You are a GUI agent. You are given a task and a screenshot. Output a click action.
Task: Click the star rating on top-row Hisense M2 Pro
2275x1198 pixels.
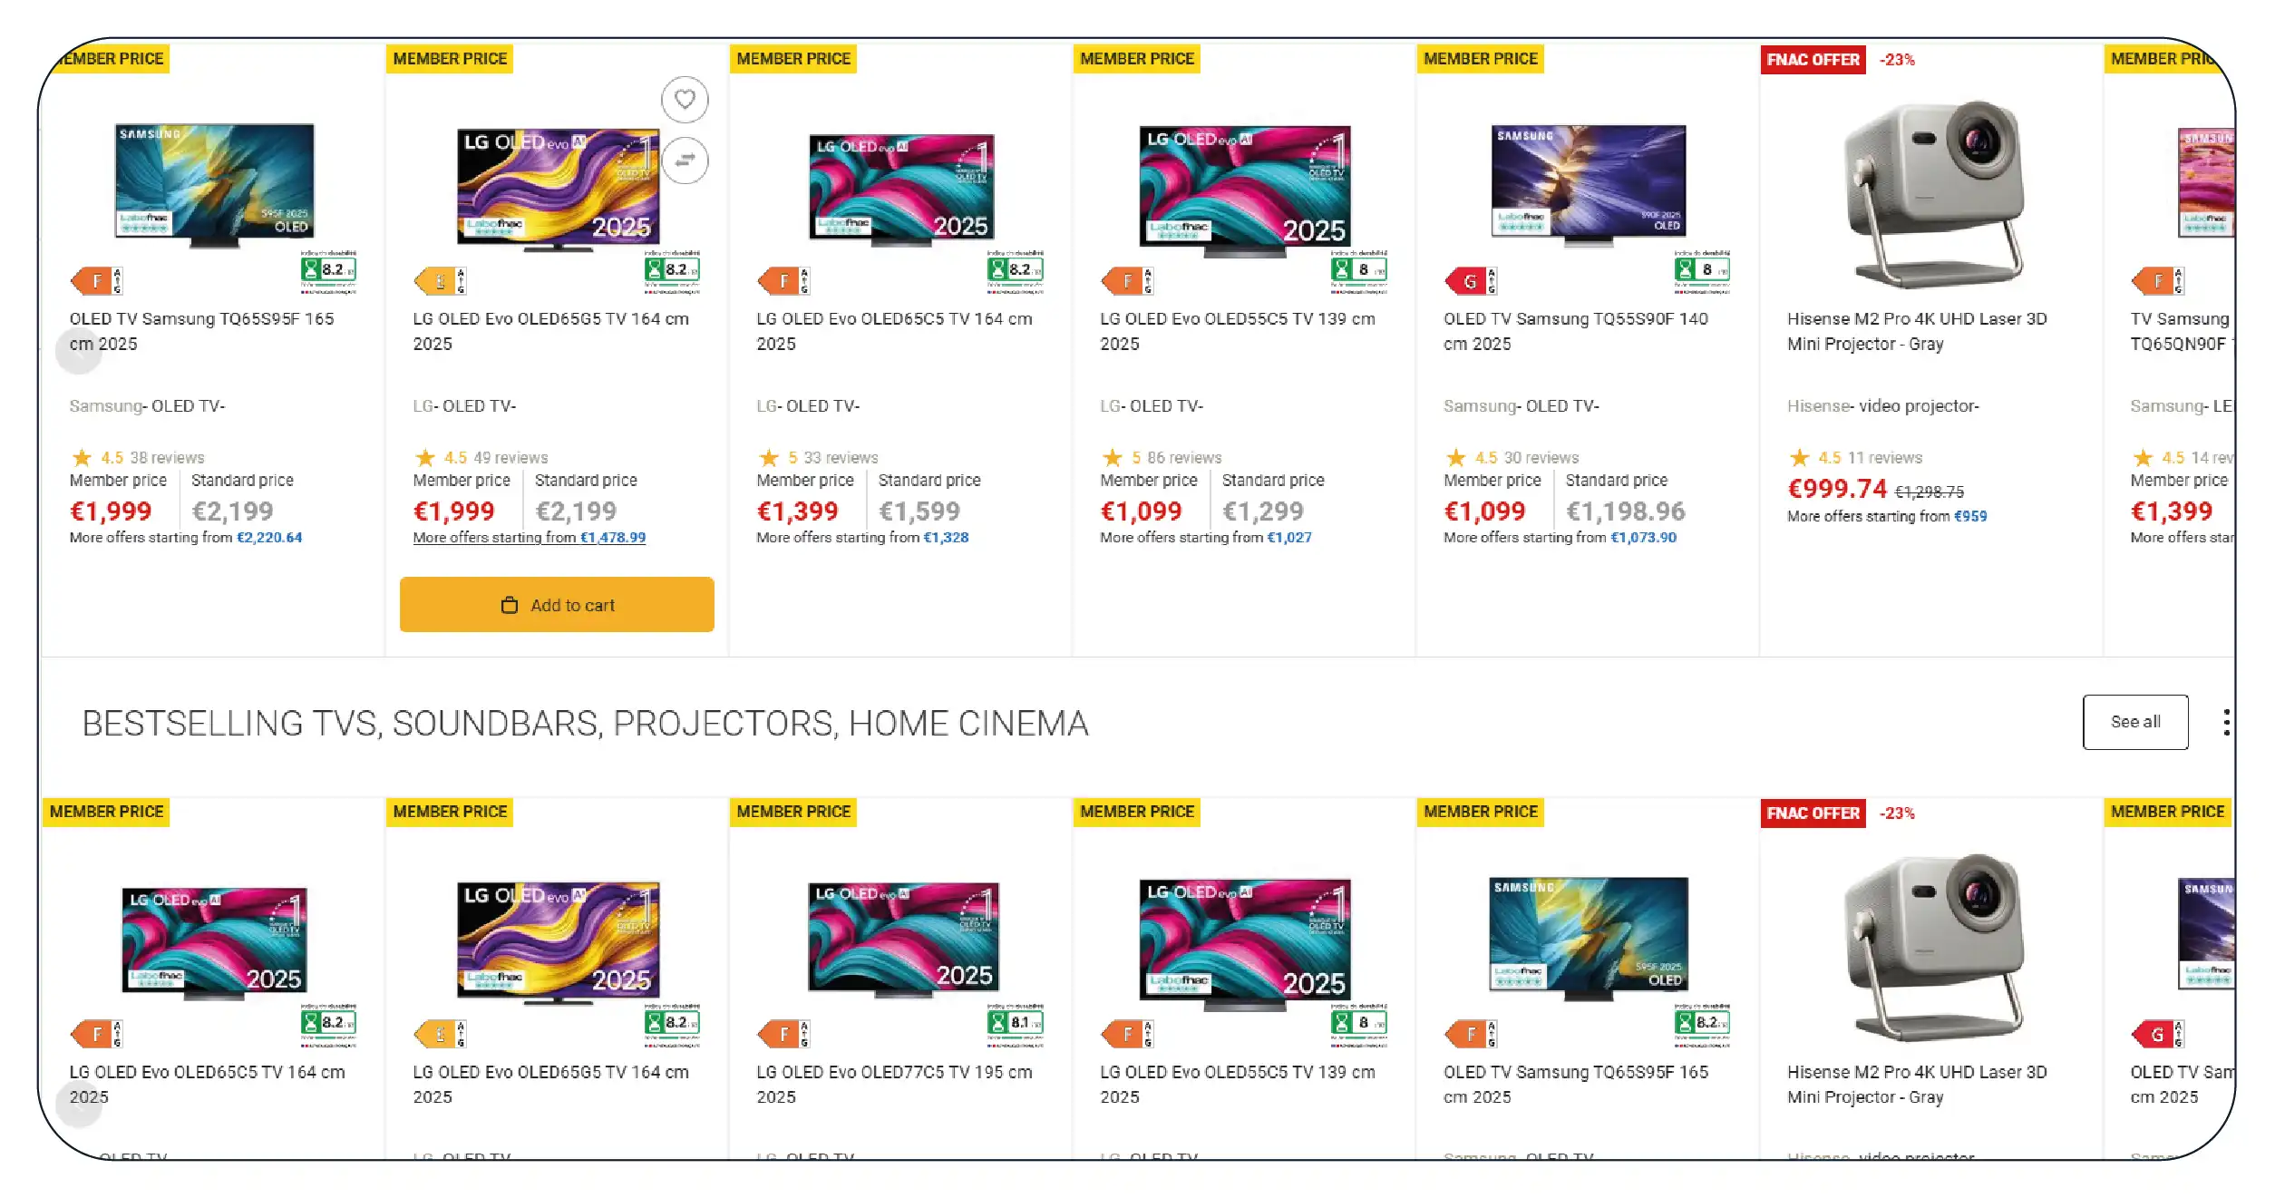click(1800, 458)
